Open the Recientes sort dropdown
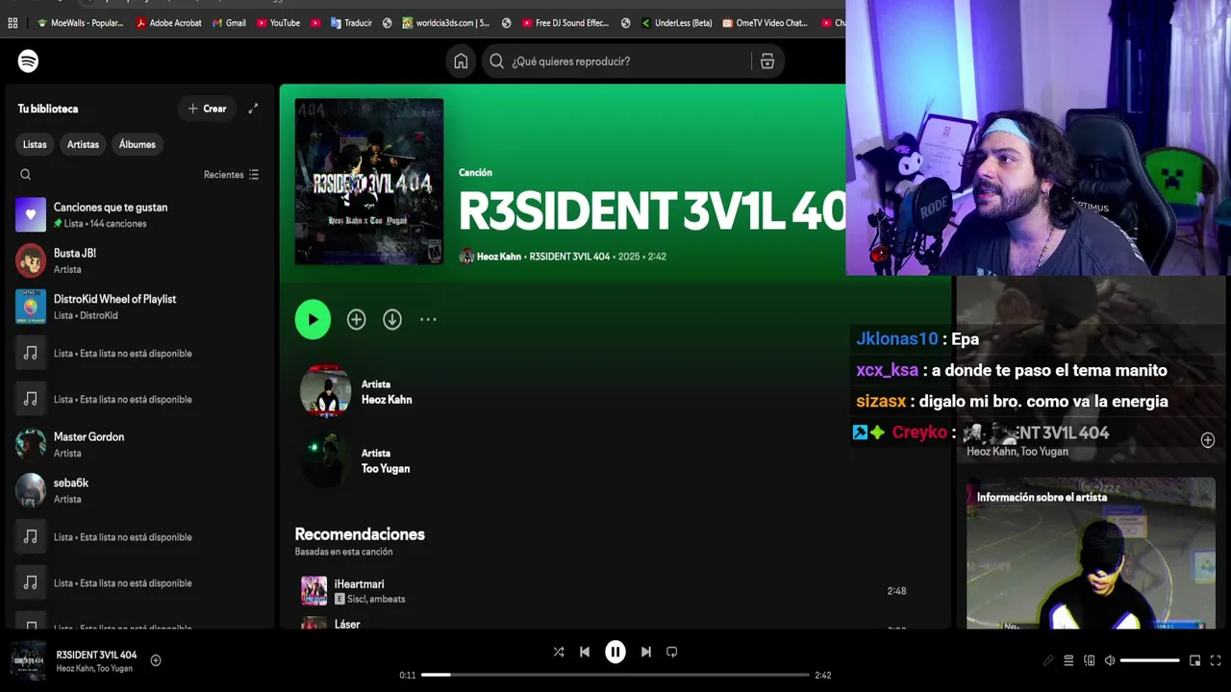This screenshot has width=1231, height=692. click(x=231, y=175)
